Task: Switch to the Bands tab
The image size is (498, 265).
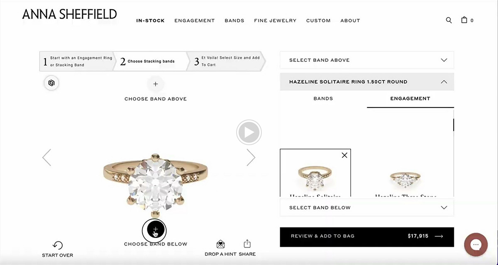Action: coord(323,99)
